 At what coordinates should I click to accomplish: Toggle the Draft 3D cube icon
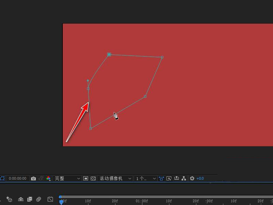tap(9, 199)
